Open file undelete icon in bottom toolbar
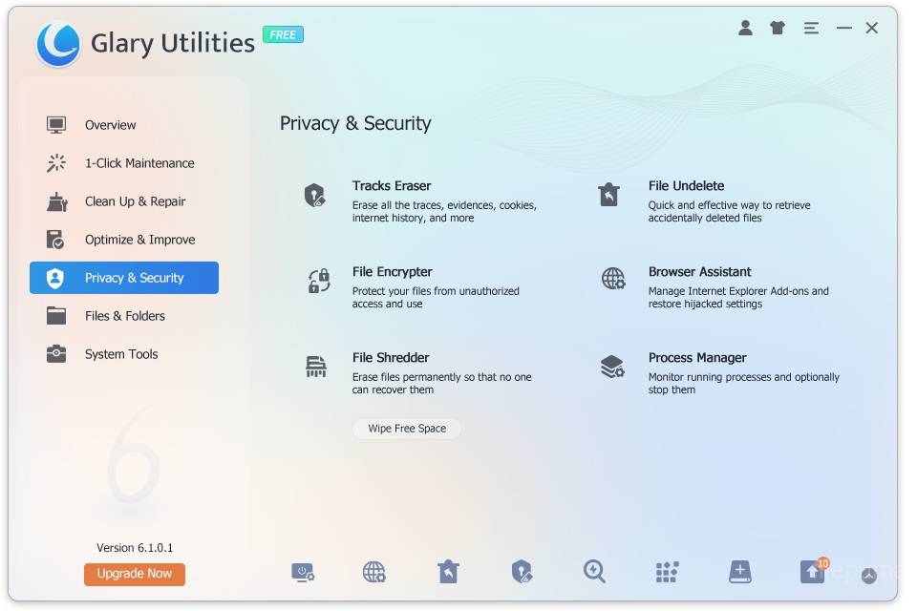 (x=448, y=571)
